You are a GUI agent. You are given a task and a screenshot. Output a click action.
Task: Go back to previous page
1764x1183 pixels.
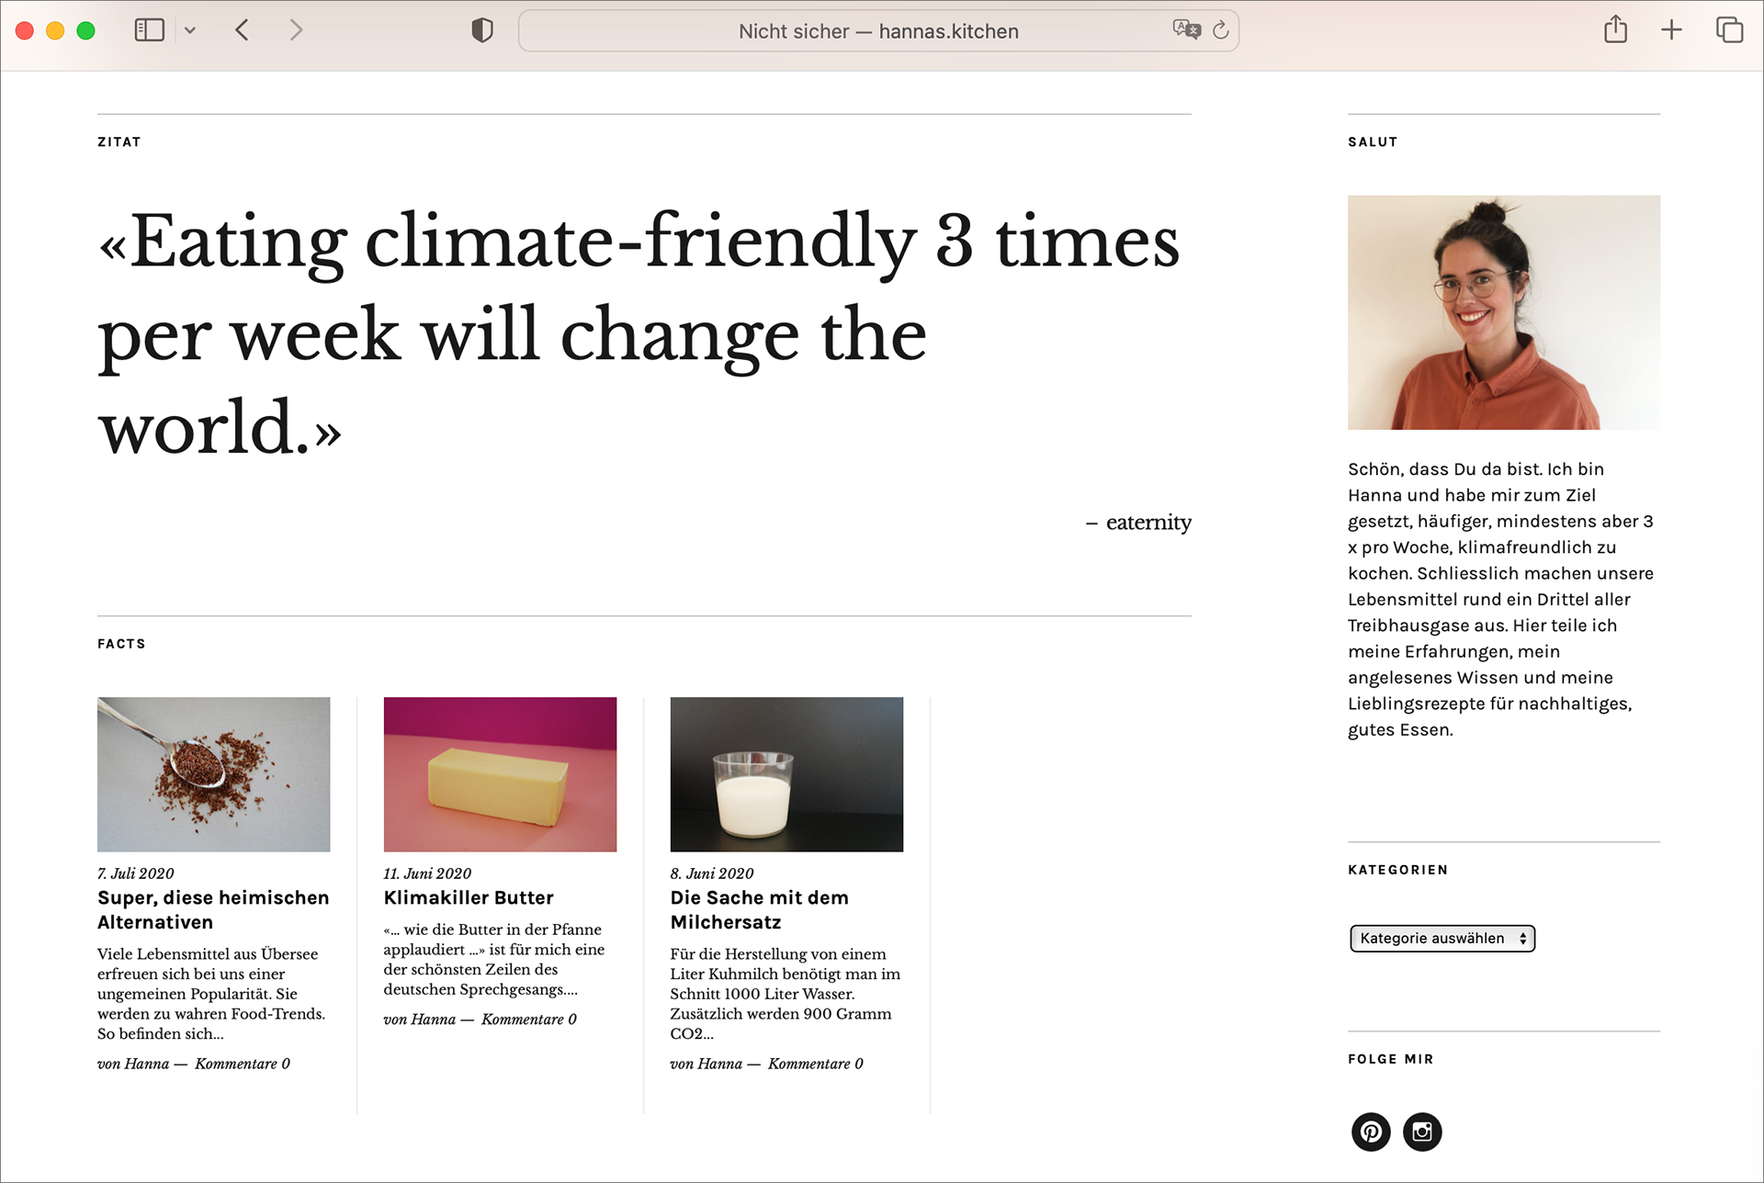click(x=242, y=30)
